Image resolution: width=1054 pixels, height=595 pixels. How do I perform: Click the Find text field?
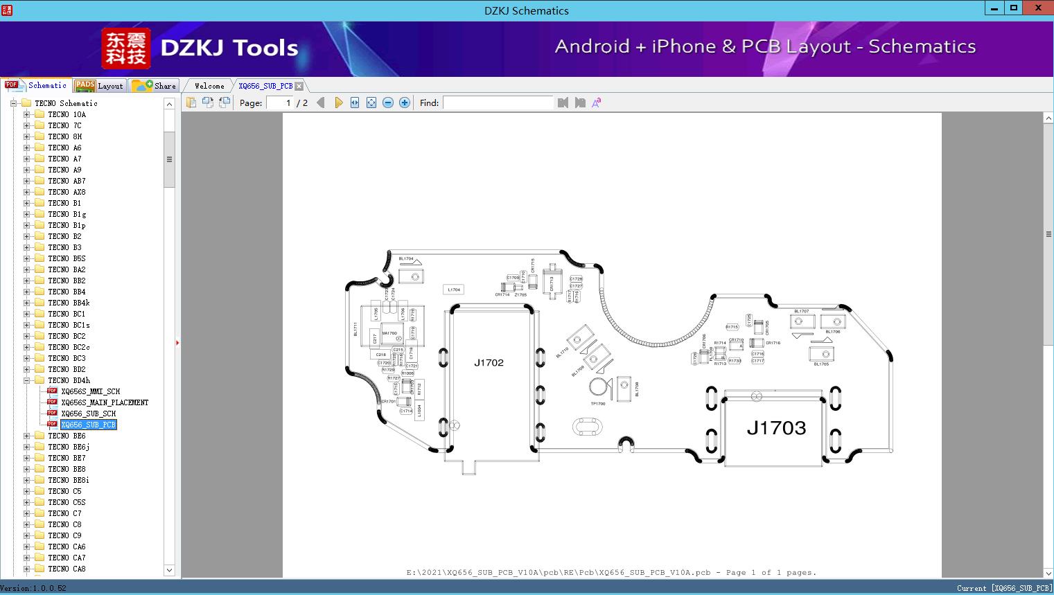click(498, 103)
